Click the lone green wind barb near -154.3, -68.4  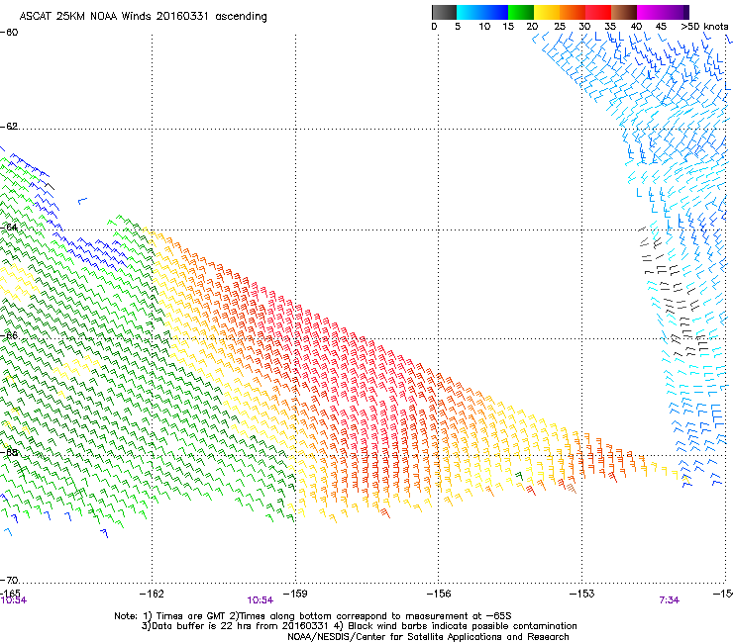(x=519, y=476)
